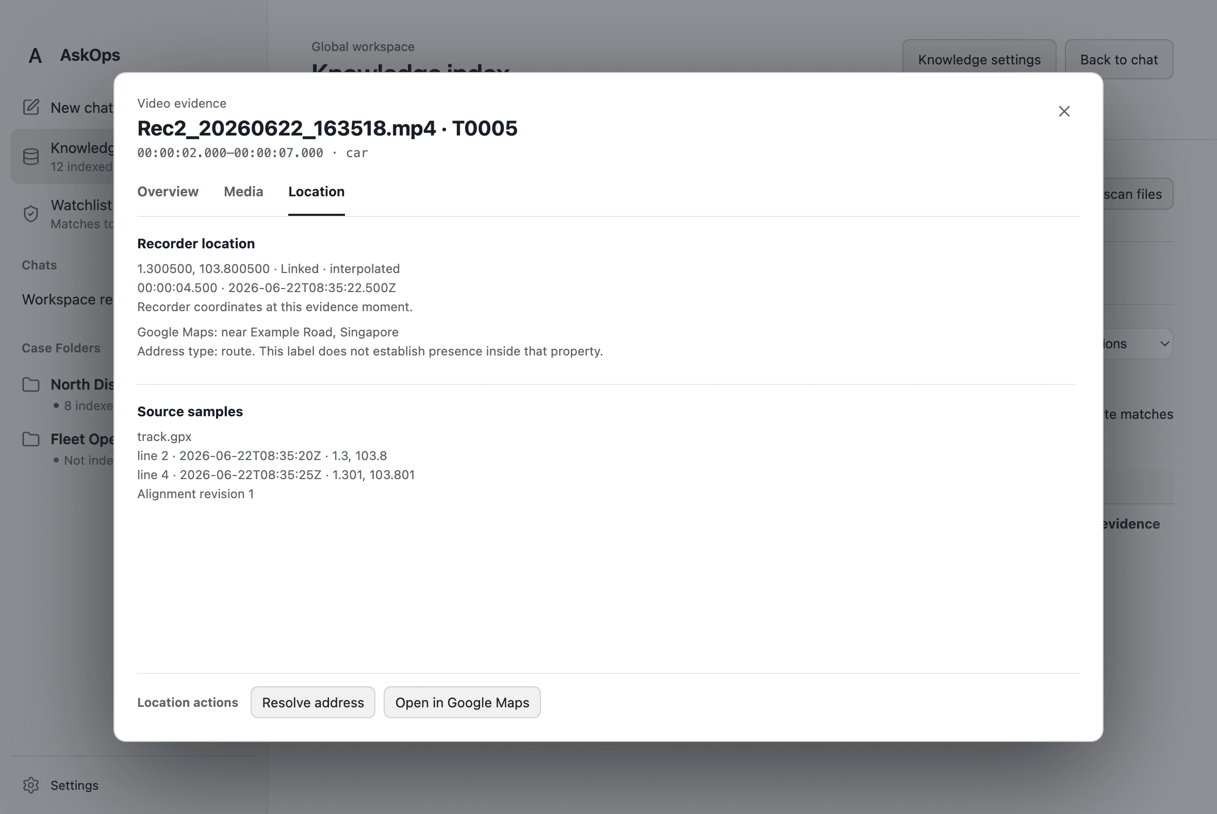Click the line 2 source sample row

pos(262,455)
